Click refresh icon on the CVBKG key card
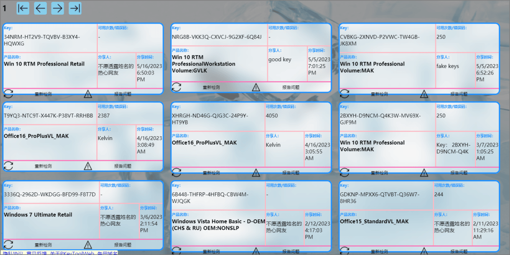Screen dimensions: 510x255 (345, 93)
